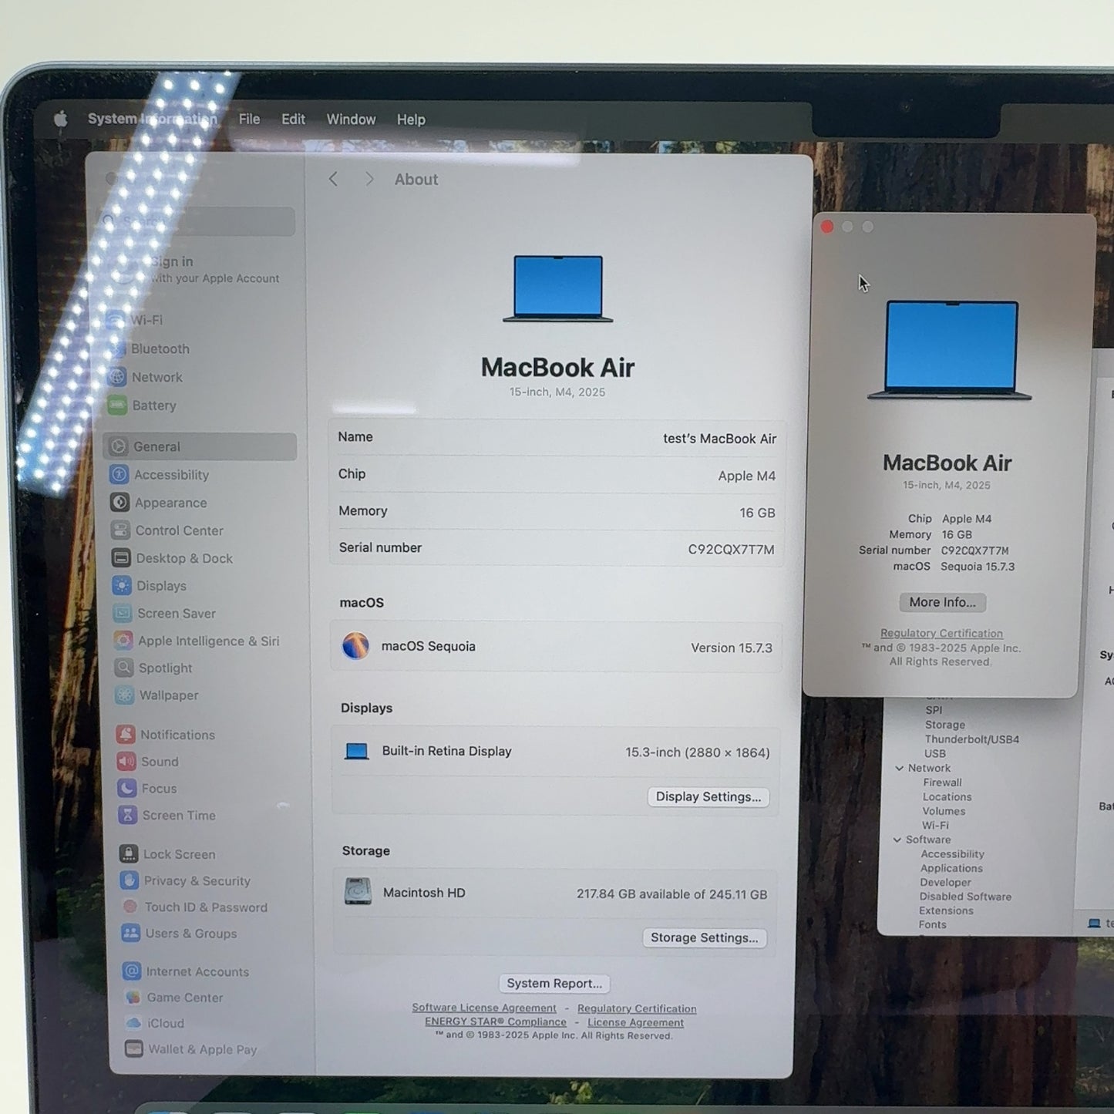Open the Apple menu icon
Image resolution: width=1114 pixels, height=1114 pixels.
[61, 119]
